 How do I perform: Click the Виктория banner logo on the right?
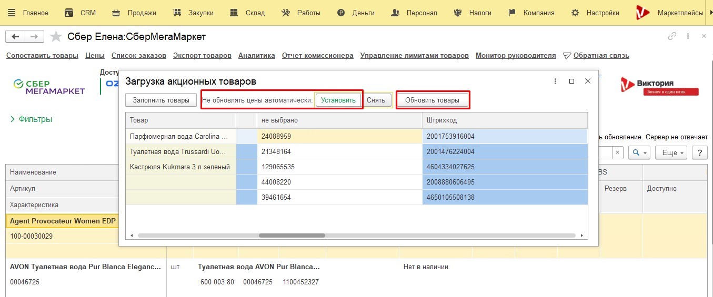(x=659, y=86)
